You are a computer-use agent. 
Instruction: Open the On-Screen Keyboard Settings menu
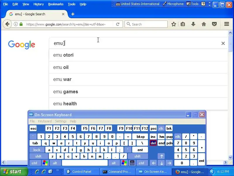pyautogui.click(x=61, y=121)
